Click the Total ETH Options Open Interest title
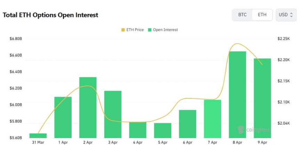This screenshot has width=299, height=145. click(50, 15)
